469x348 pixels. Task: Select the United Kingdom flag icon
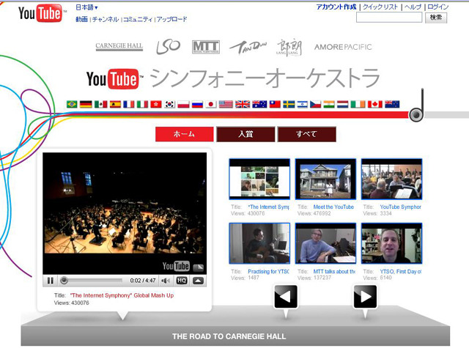[x=243, y=104]
